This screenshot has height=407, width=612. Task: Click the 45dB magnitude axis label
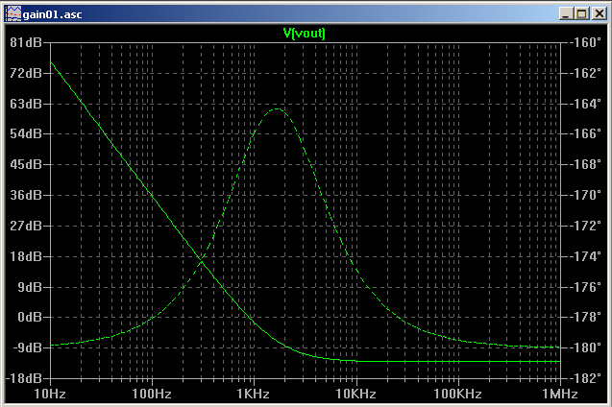coord(26,164)
